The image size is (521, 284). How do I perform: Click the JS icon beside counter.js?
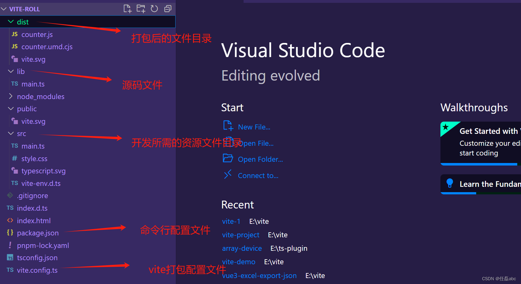click(x=15, y=34)
